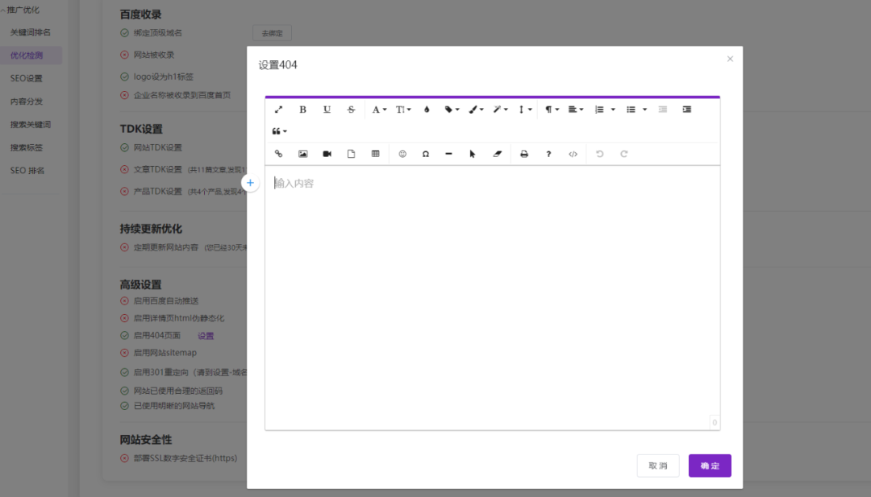Image resolution: width=871 pixels, height=497 pixels.
Task: Open font family dropdown
Action: (379, 110)
